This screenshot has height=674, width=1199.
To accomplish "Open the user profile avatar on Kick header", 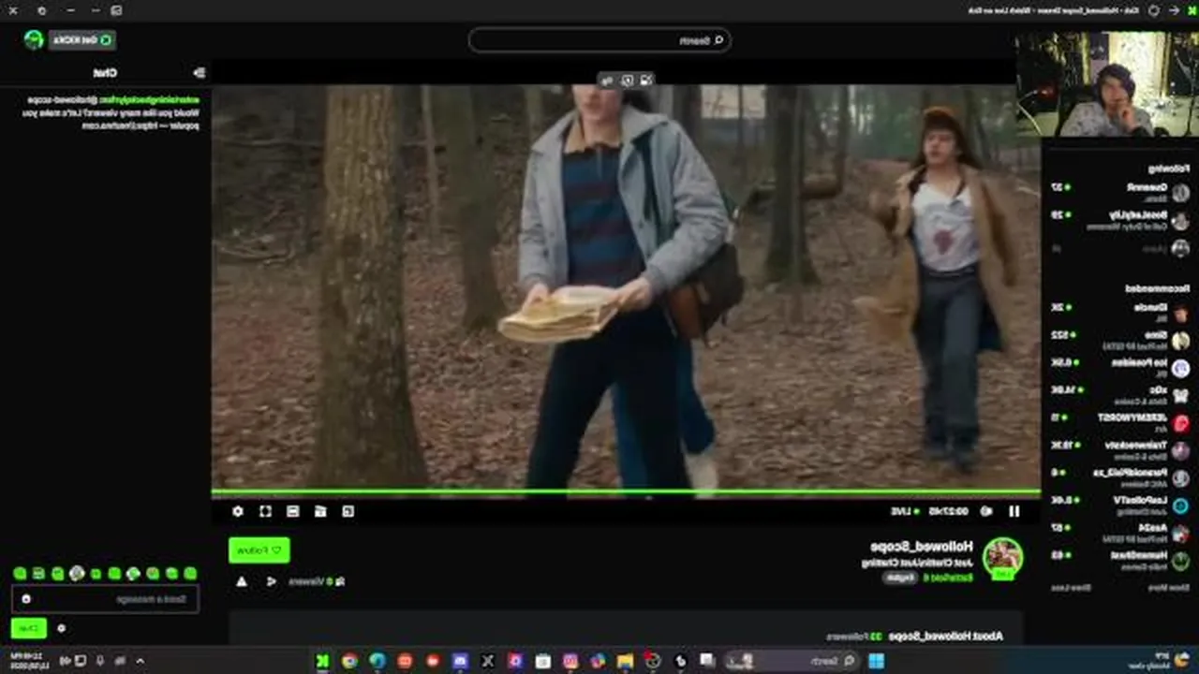I will [34, 39].
